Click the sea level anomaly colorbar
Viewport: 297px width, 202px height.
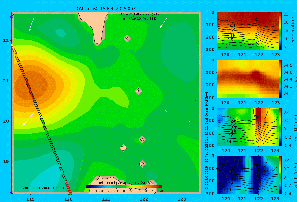tap(124, 187)
